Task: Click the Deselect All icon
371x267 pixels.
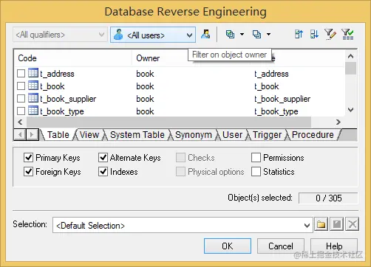Action: tap(256, 35)
